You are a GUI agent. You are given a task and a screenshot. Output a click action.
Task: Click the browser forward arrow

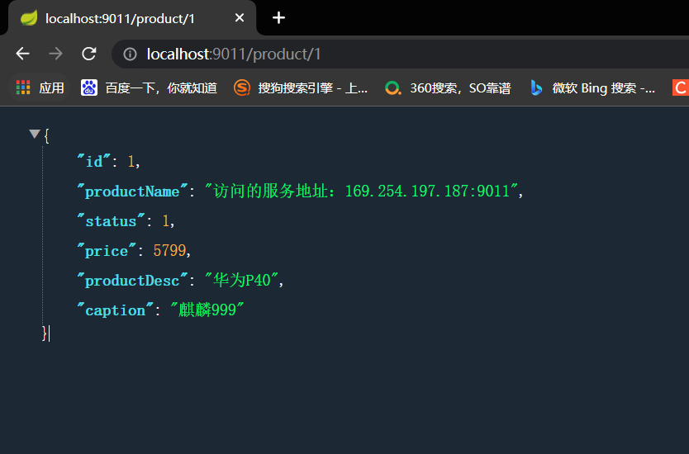[x=56, y=54]
